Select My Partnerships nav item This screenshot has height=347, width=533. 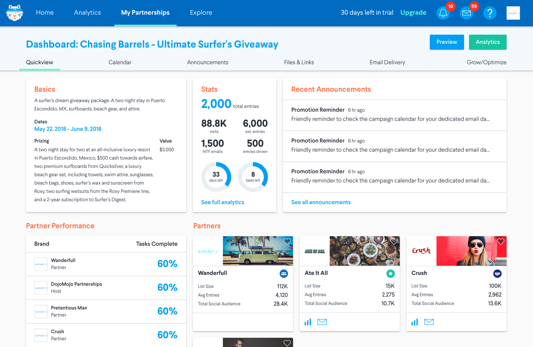[145, 12]
